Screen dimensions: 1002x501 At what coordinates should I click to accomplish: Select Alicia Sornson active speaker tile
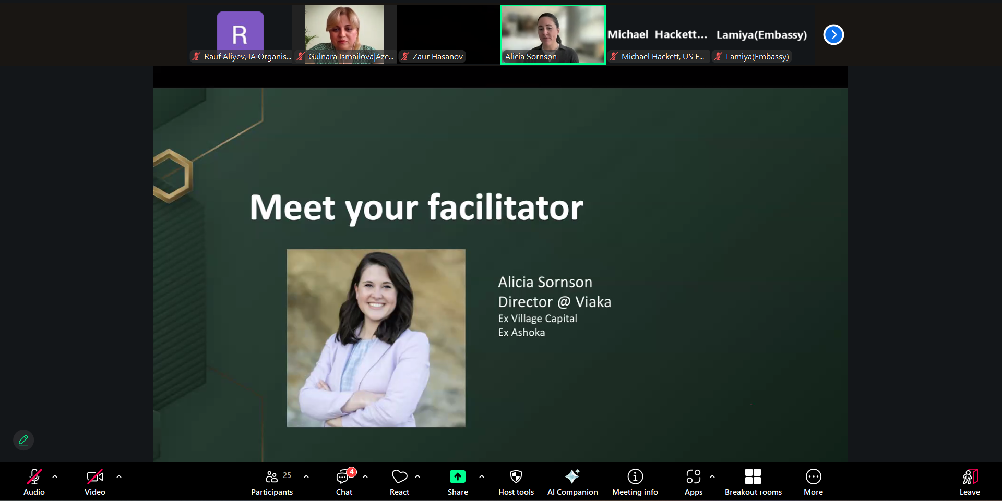pos(553,35)
